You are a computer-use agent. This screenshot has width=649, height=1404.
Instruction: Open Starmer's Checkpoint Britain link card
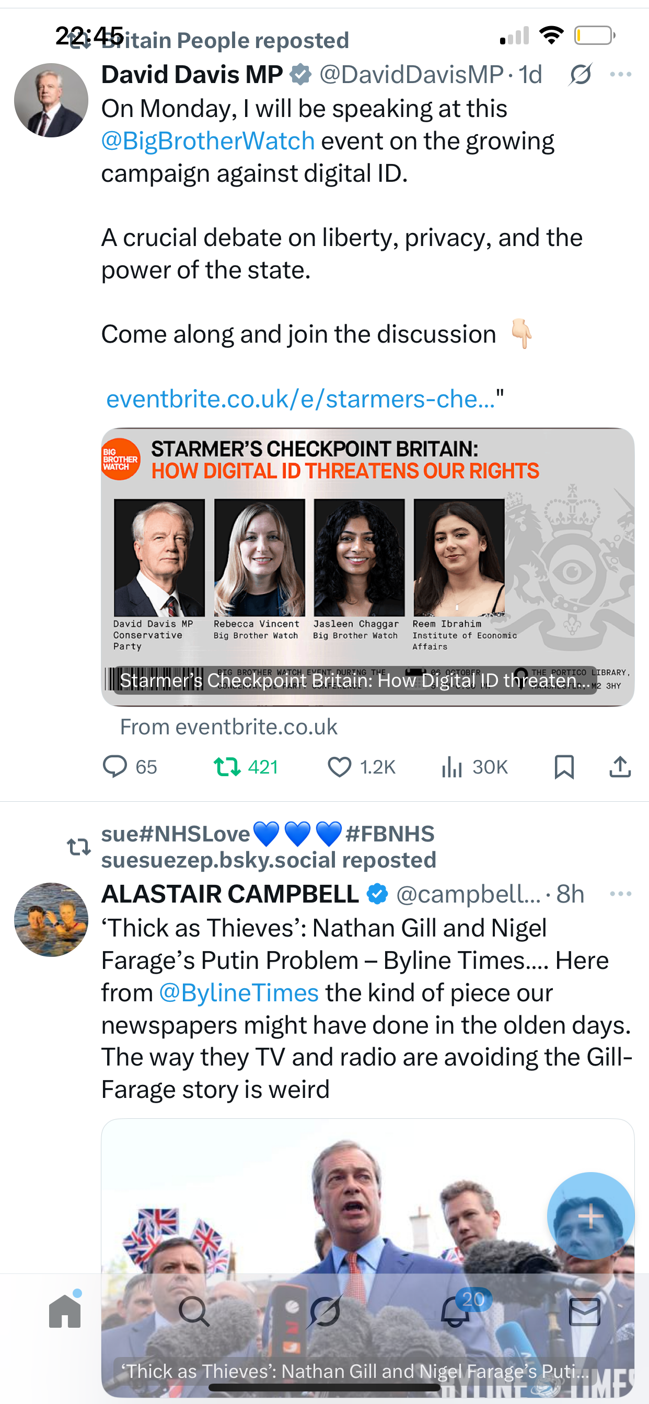click(367, 567)
